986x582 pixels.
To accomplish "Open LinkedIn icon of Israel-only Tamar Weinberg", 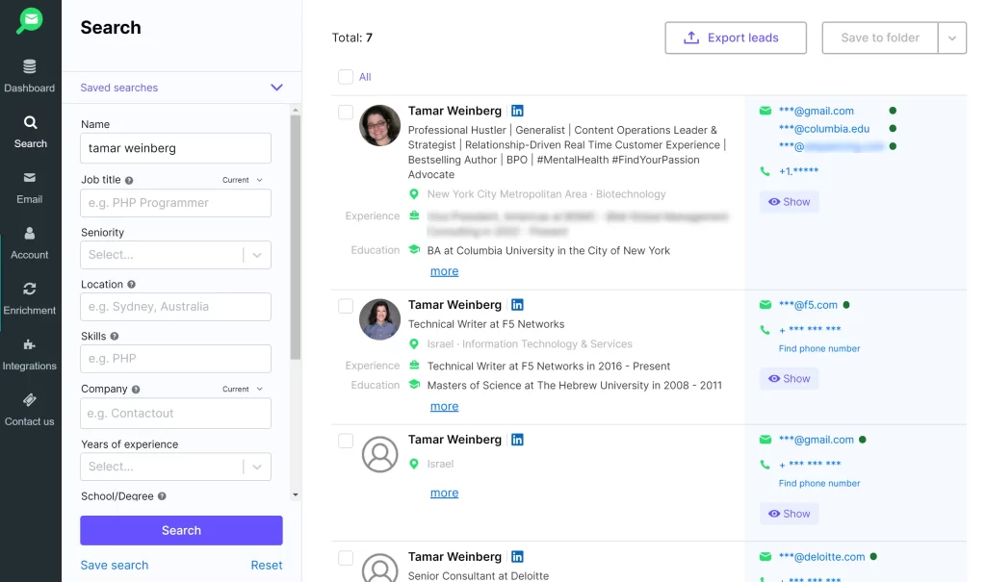I will tap(517, 440).
